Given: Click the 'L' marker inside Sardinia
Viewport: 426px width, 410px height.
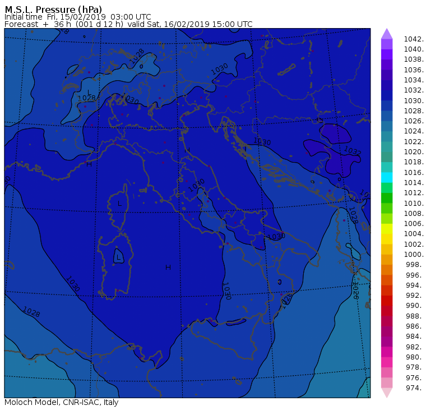Looking at the screenshot, I should tap(118, 257).
